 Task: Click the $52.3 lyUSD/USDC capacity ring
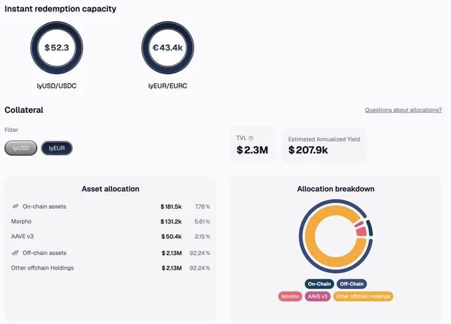click(56, 48)
